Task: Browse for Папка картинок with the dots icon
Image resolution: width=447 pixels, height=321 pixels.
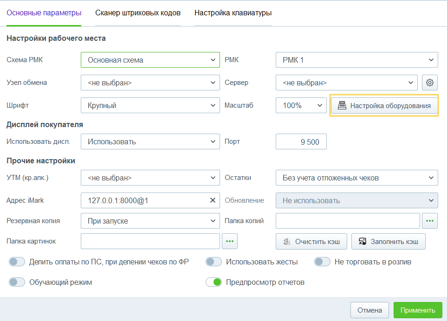Action: [x=230, y=241]
